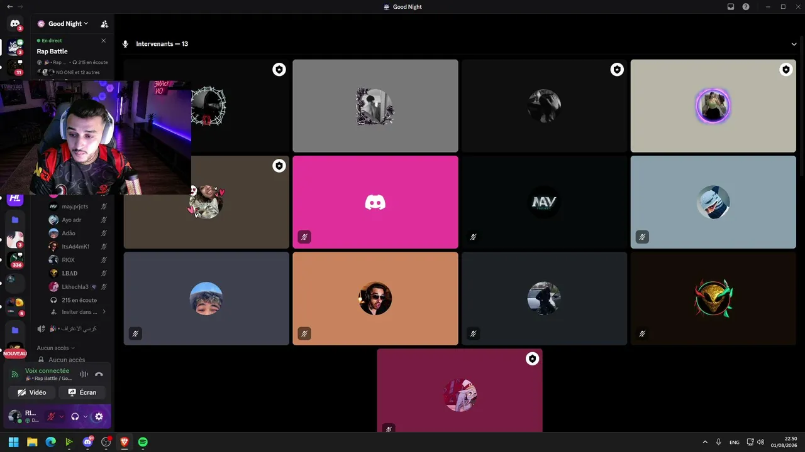Collapse the Intervenants speakers section
This screenshot has width=805, height=452.
click(x=794, y=44)
